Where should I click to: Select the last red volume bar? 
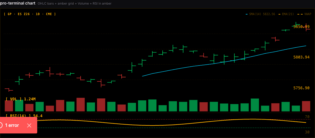point(306,106)
